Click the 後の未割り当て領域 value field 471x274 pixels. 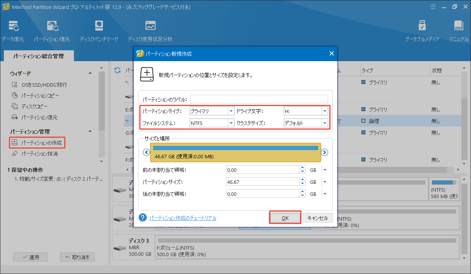point(263,194)
